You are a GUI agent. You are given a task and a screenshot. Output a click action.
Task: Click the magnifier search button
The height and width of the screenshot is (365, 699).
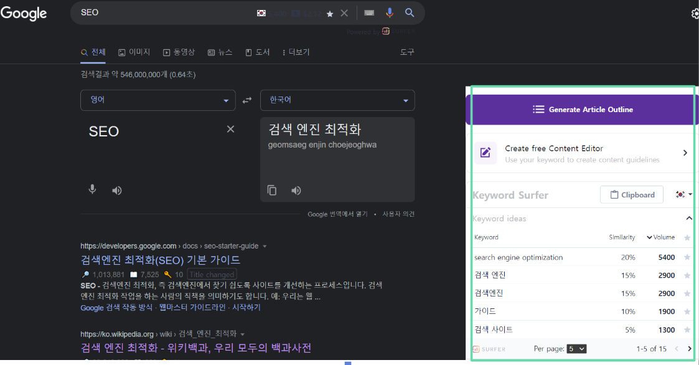click(410, 13)
